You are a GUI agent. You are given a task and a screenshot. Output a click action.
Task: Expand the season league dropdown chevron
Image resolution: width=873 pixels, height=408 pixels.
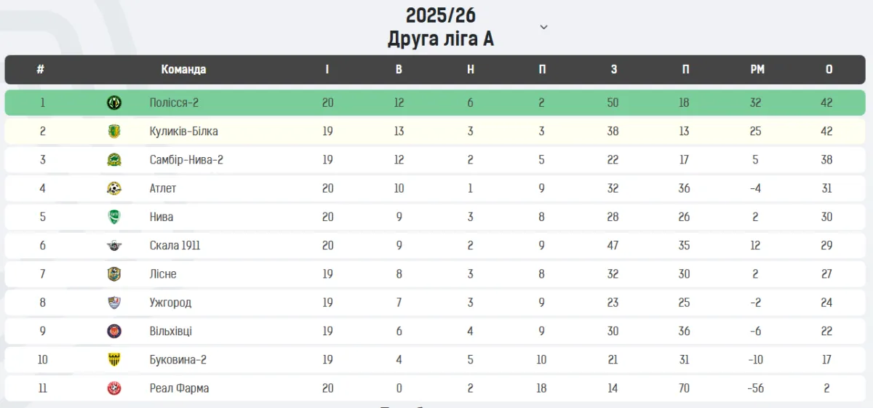coord(543,27)
